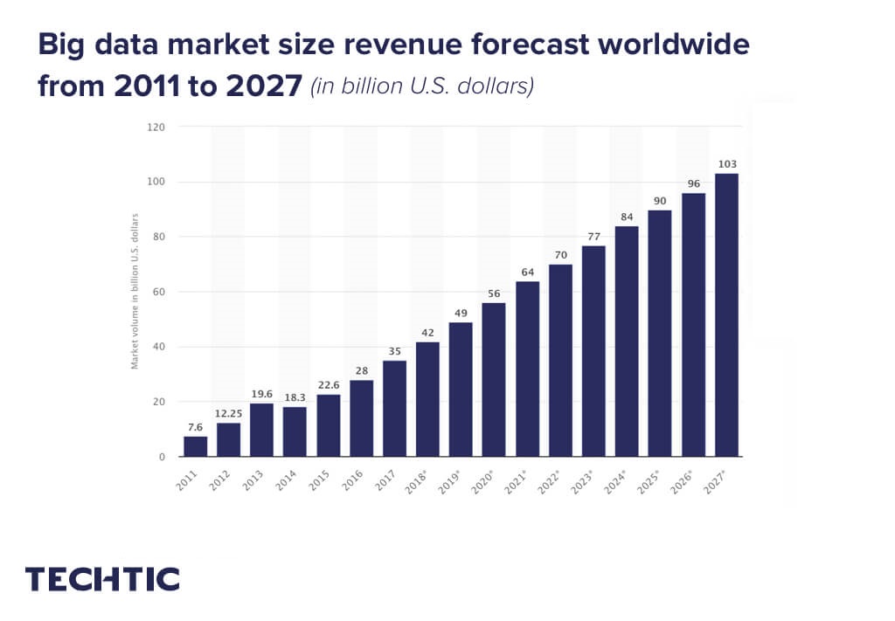Viewport: 895px width, 621px height.
Task: Click the y-axis tick 120
Action: [156, 128]
